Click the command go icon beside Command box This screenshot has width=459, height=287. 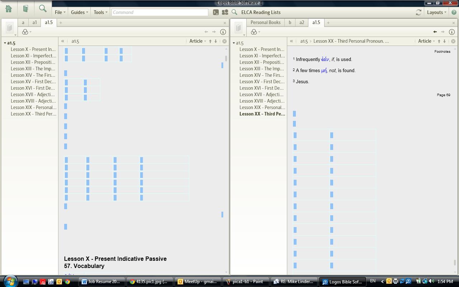[x=216, y=12]
